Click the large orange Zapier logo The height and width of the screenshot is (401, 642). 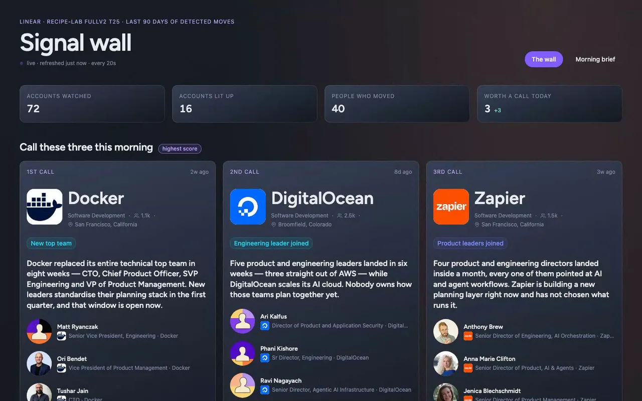point(451,207)
